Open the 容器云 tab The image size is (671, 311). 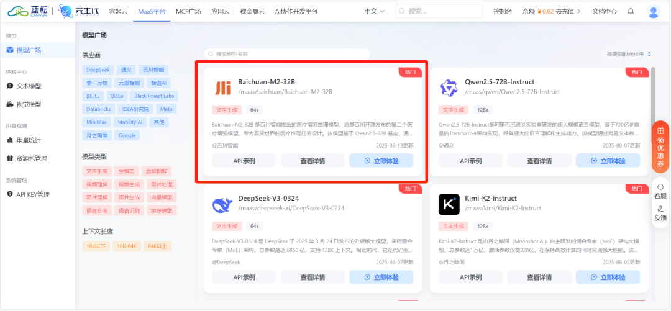119,12
